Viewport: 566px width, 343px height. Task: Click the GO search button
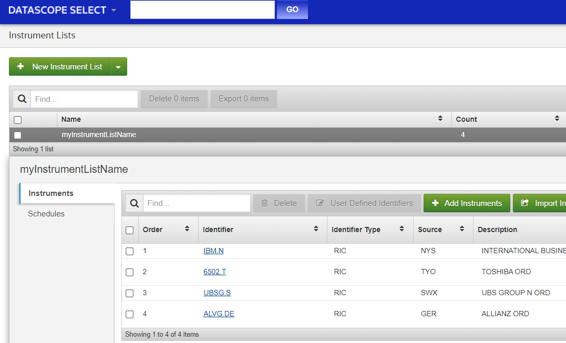[292, 9]
